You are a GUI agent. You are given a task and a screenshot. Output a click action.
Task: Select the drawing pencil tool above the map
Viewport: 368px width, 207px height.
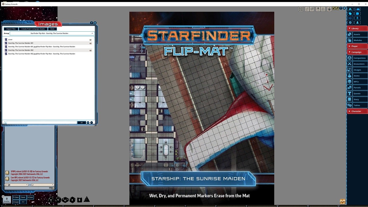306,9
